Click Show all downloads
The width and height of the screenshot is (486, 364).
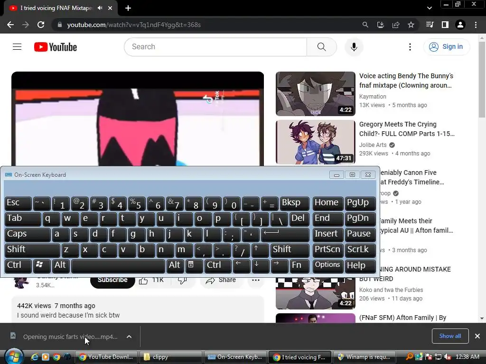coord(450,336)
